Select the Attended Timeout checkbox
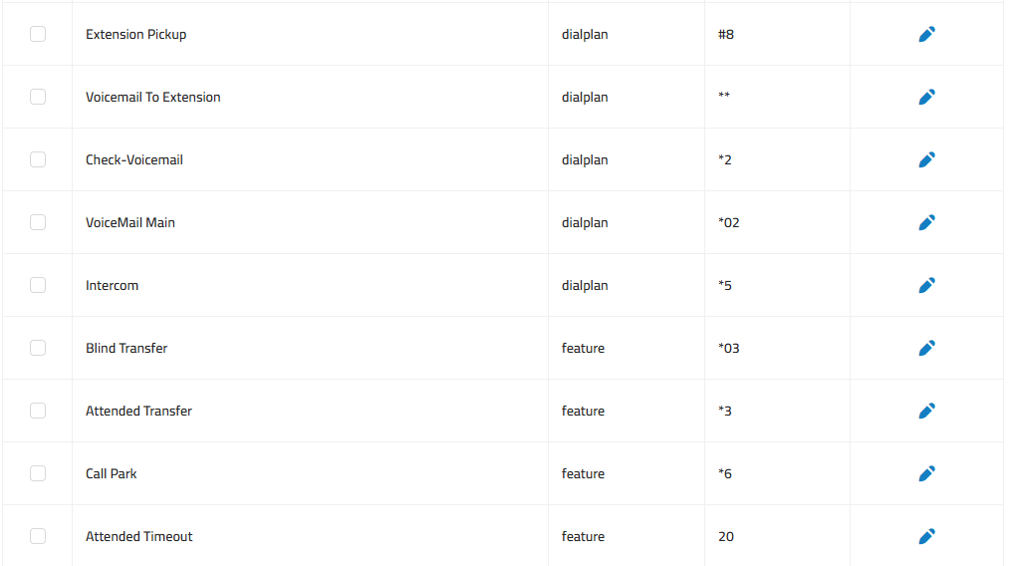1010x566 pixels. (x=38, y=536)
